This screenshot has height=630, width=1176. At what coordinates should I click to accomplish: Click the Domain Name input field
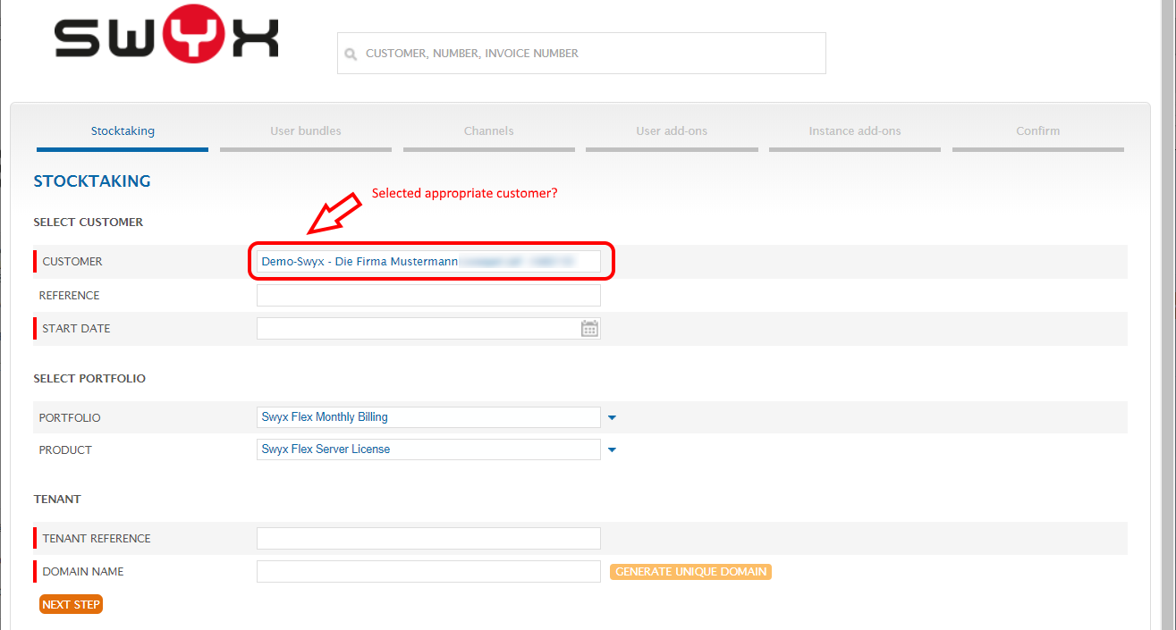point(428,571)
